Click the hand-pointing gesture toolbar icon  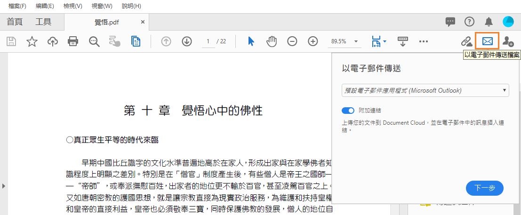click(x=115, y=41)
